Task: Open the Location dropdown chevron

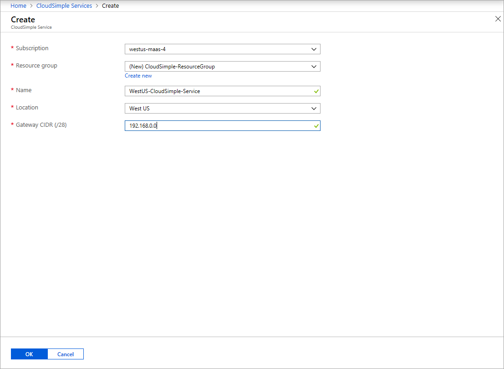Action: (313, 108)
